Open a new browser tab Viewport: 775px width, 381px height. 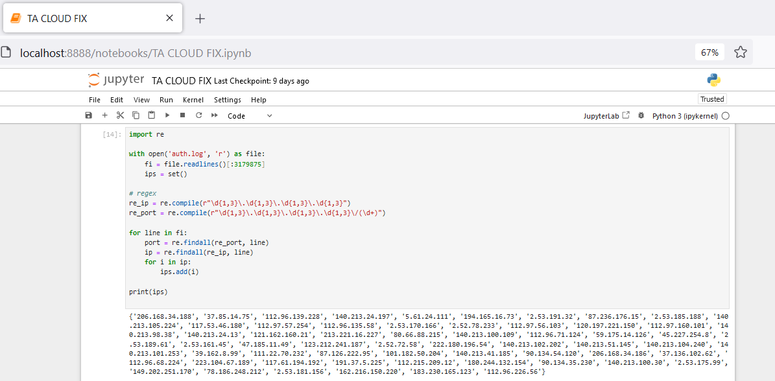(200, 19)
